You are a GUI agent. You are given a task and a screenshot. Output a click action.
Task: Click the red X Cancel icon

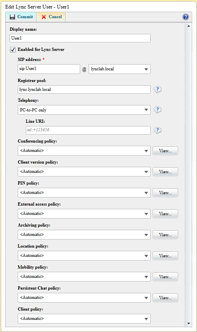click(x=44, y=17)
